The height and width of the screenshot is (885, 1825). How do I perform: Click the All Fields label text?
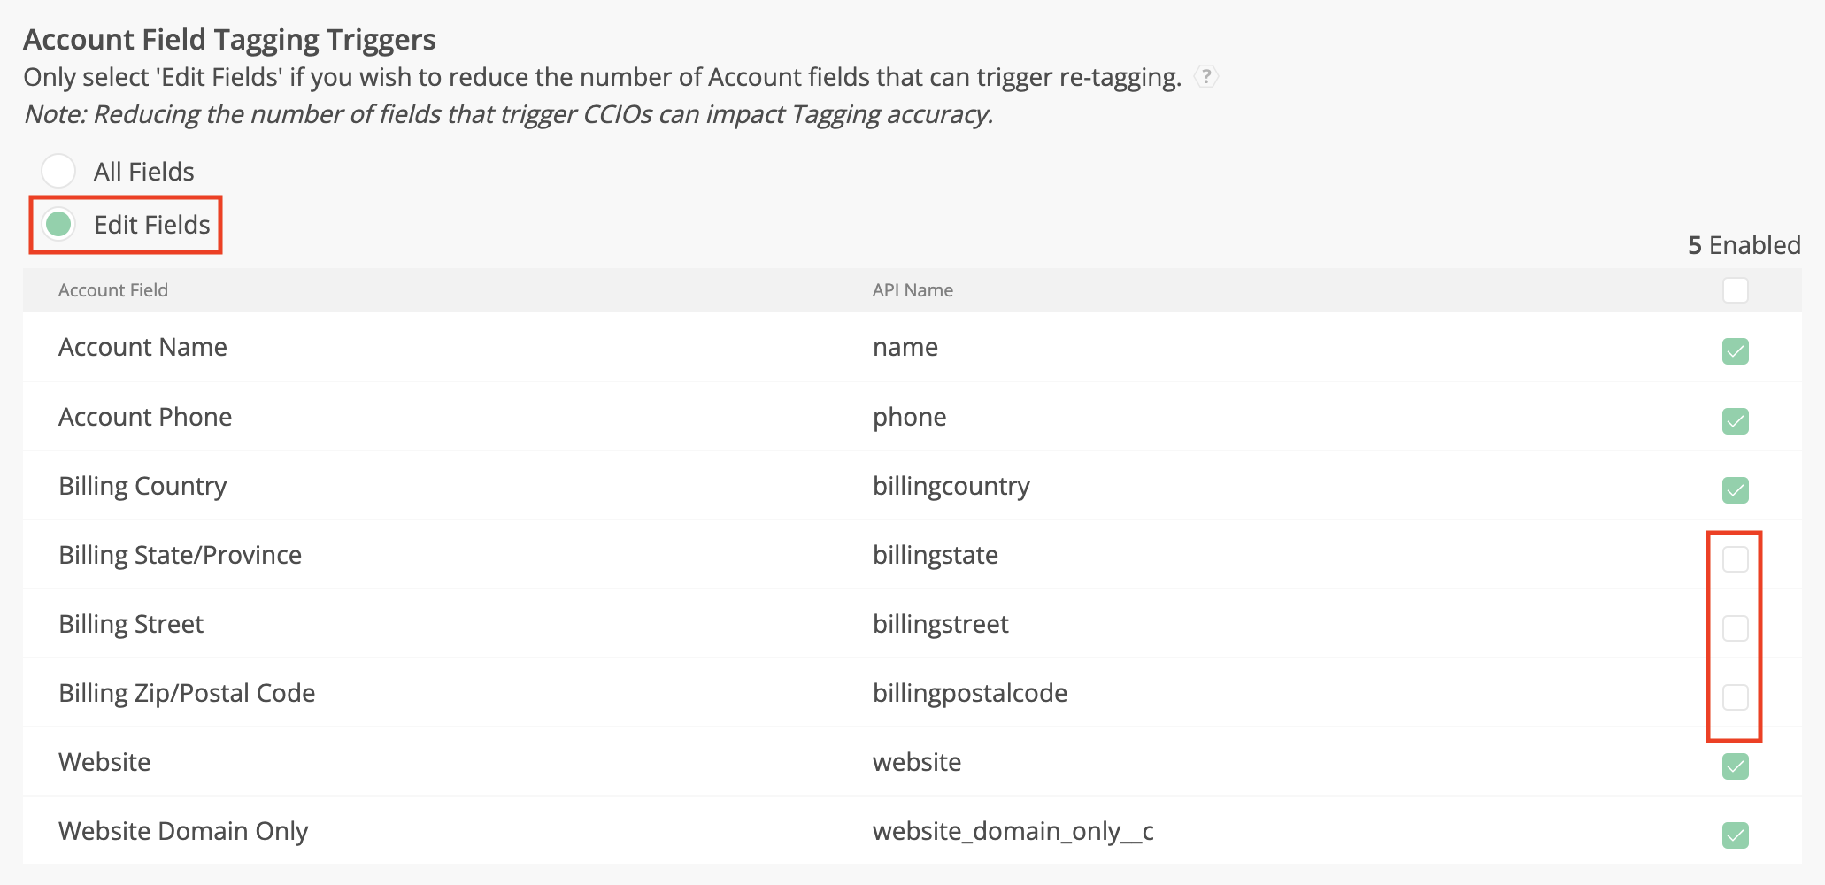pyautogui.click(x=144, y=172)
